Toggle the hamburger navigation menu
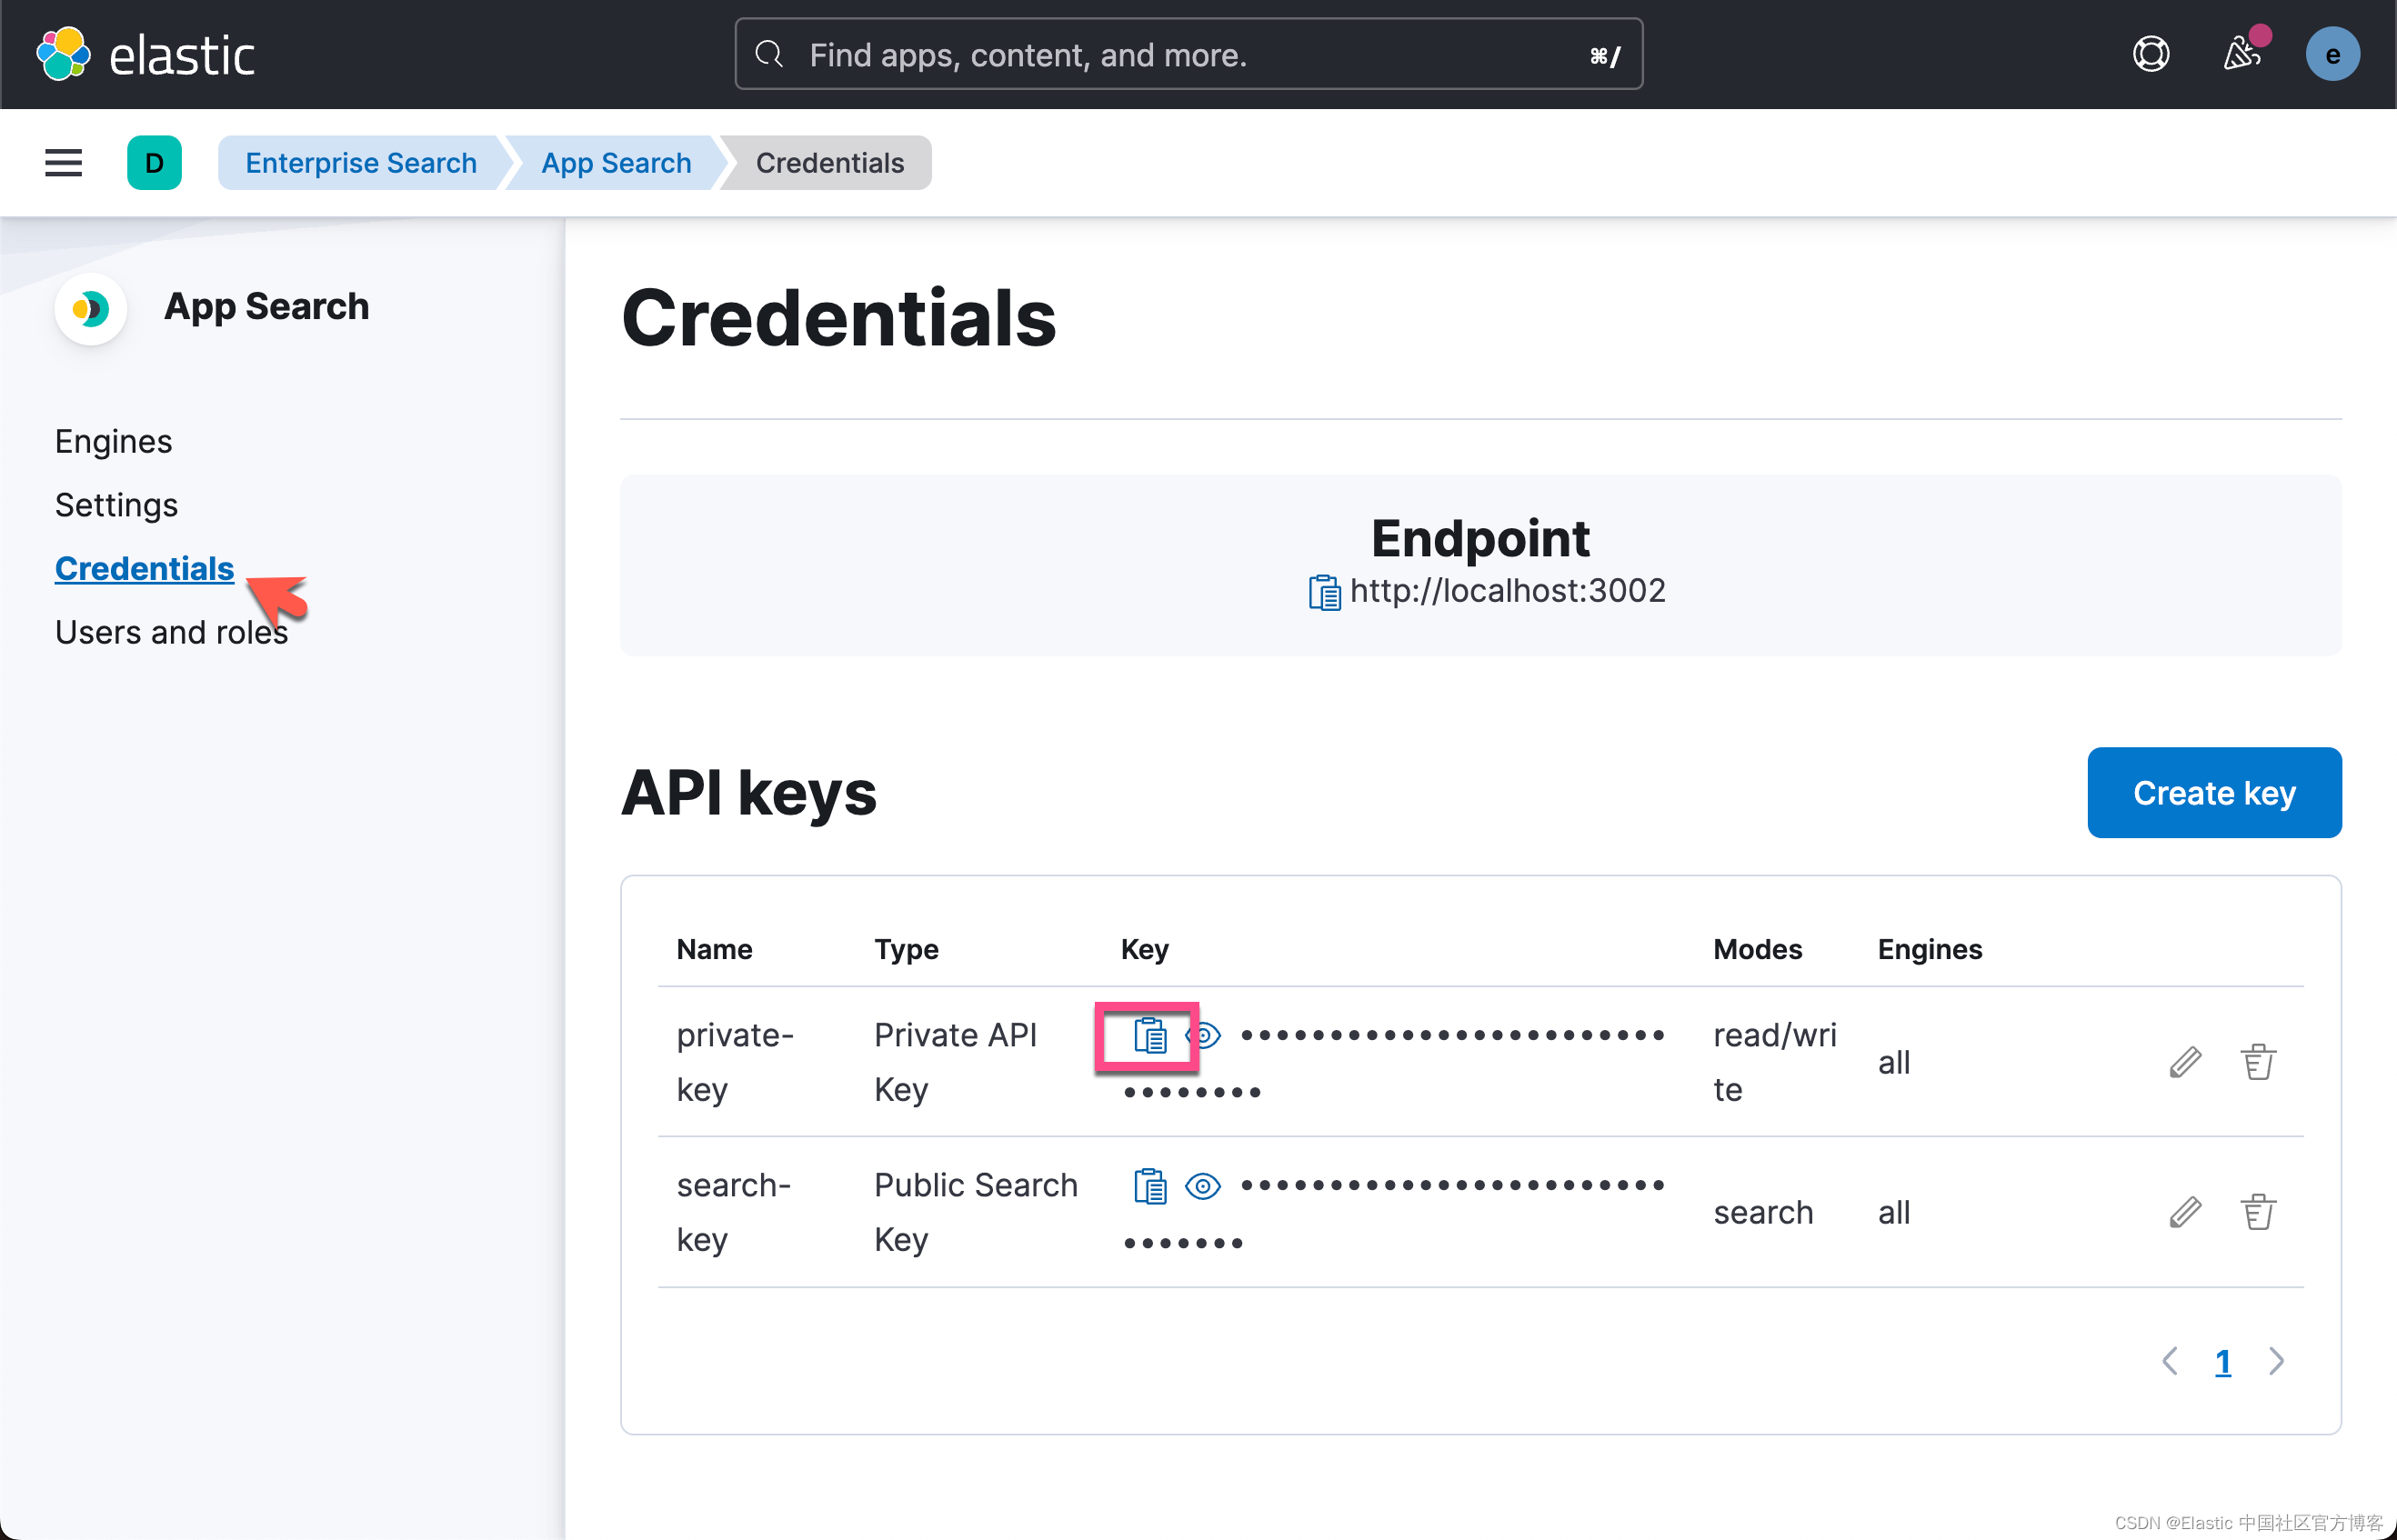 [64, 163]
